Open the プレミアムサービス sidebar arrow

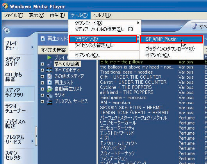click(x=32, y=141)
